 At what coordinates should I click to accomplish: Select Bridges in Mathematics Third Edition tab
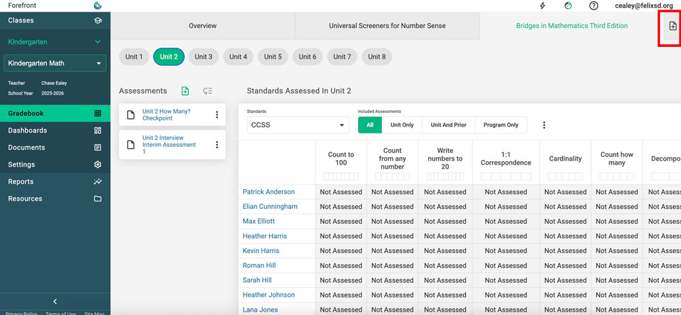[572, 26]
